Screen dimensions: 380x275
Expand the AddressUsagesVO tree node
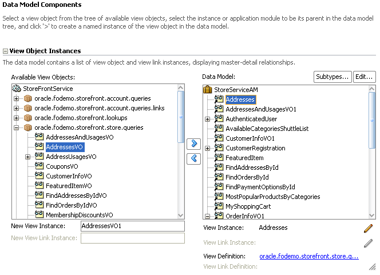coord(28,157)
